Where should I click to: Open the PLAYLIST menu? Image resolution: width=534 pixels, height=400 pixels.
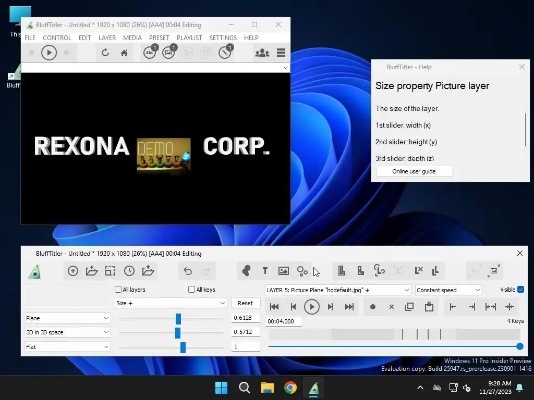(189, 37)
